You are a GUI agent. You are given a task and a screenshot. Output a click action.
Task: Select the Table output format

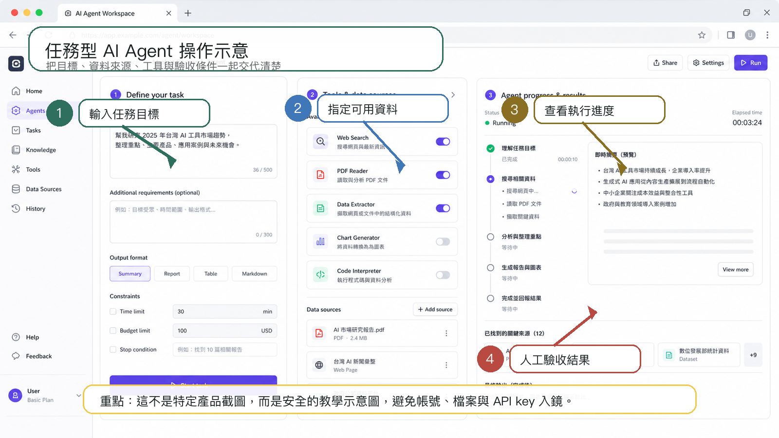pyautogui.click(x=211, y=274)
